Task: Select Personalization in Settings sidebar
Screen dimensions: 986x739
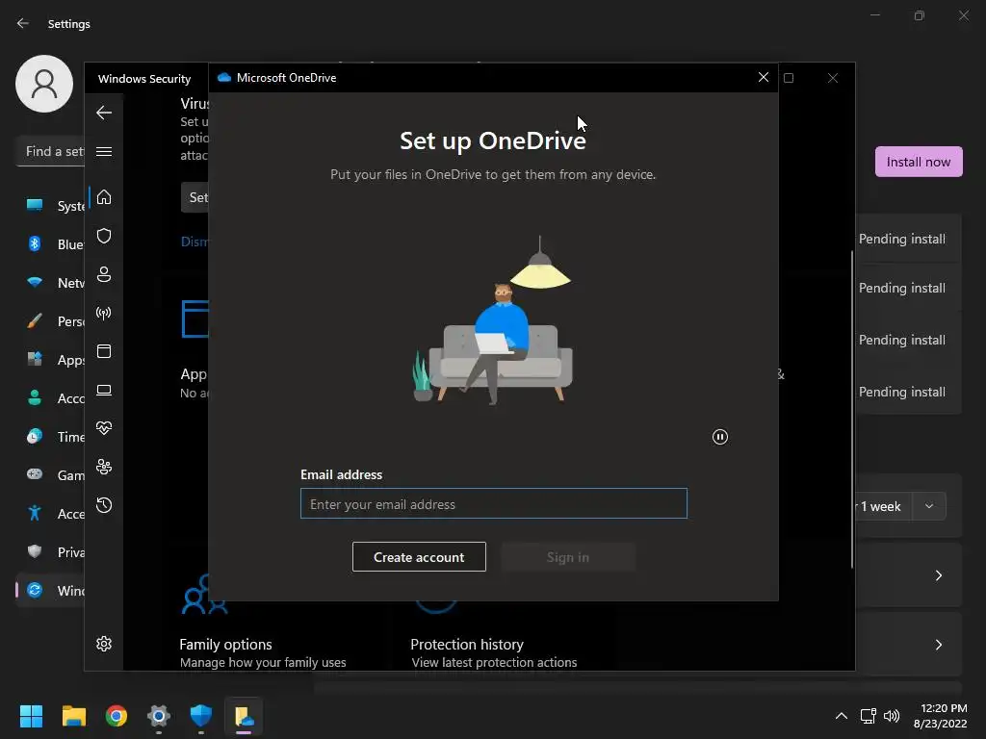Action: pyautogui.click(x=52, y=321)
